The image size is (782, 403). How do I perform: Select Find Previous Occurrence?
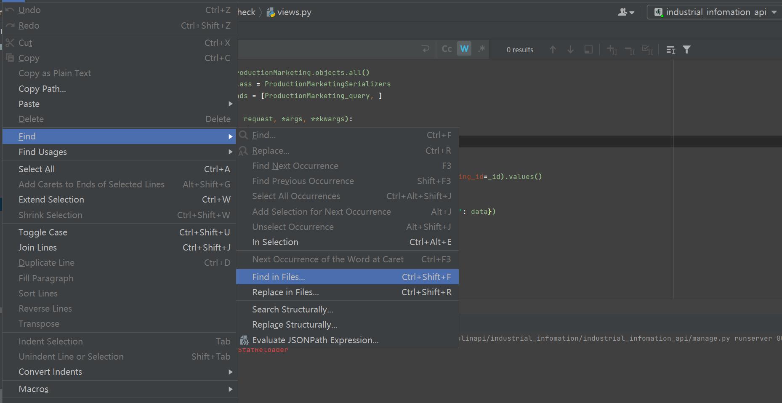(x=347, y=181)
